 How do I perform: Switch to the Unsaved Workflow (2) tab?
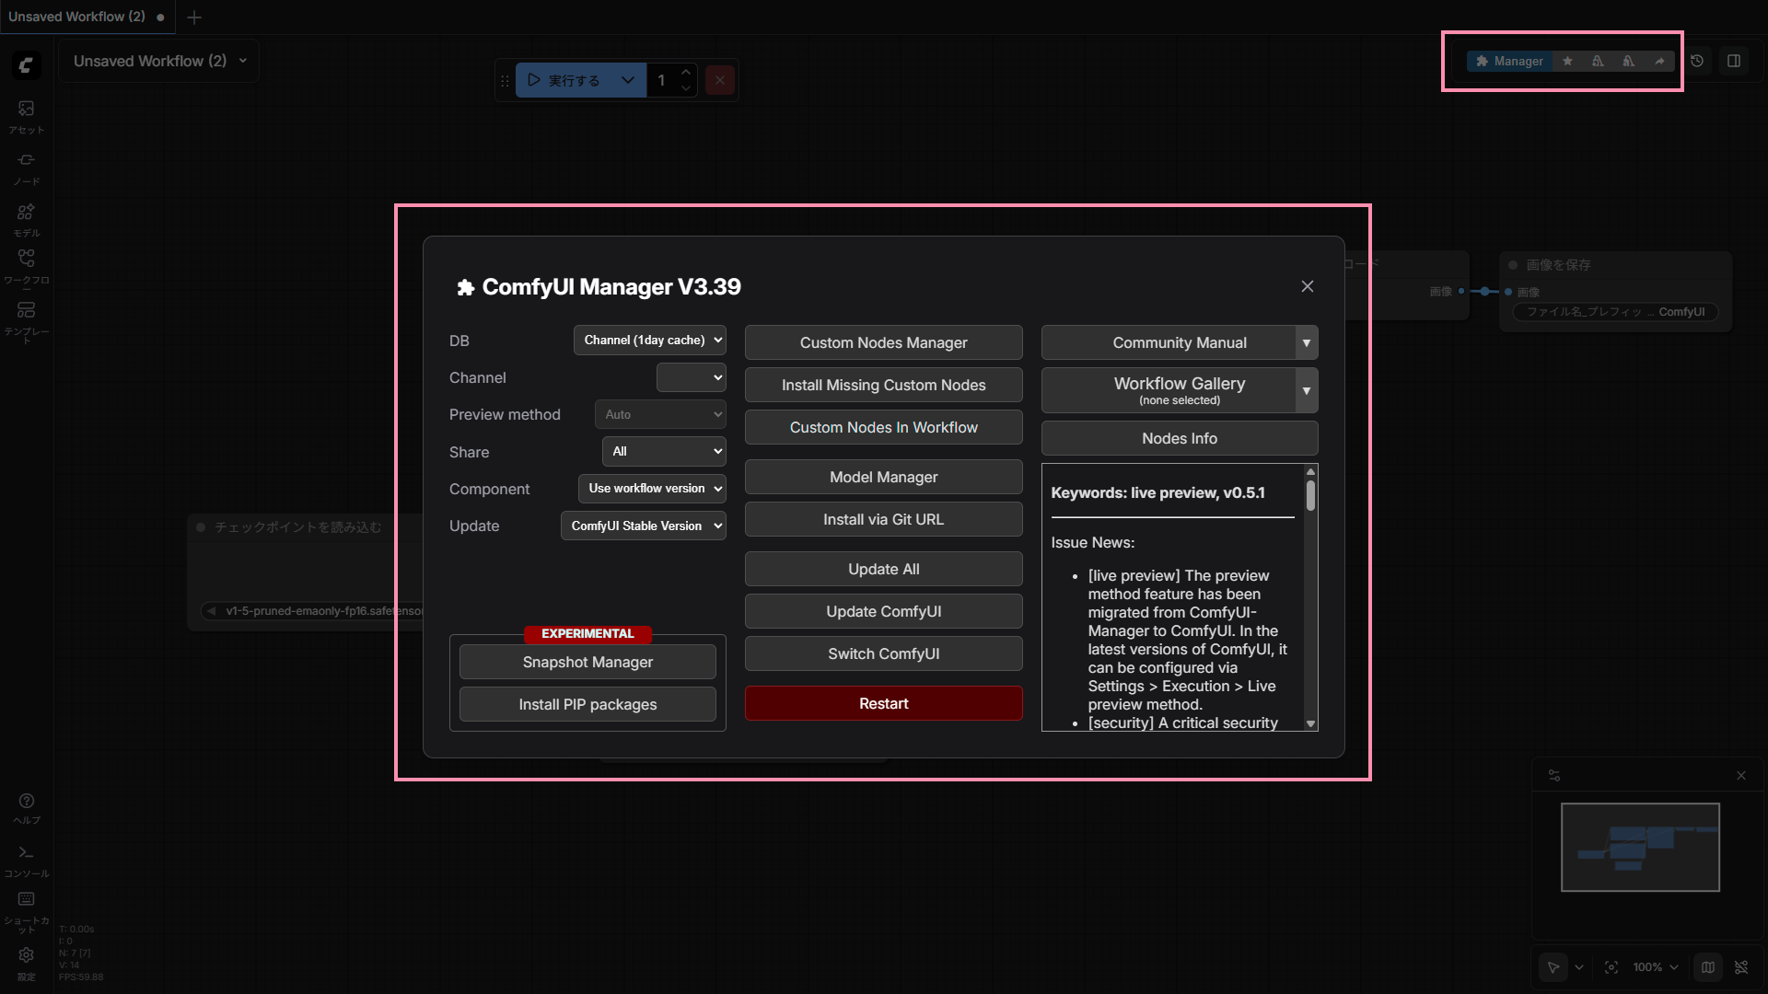(x=77, y=17)
